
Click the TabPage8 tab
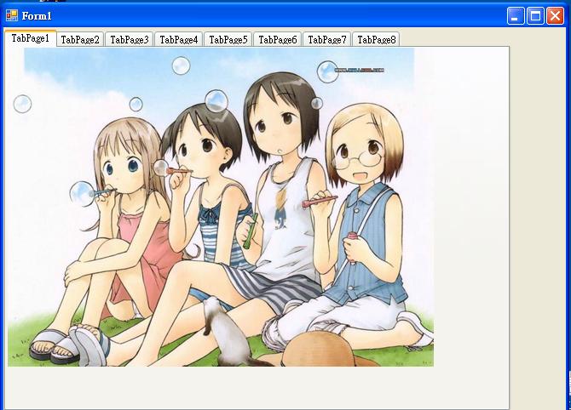tap(376, 39)
